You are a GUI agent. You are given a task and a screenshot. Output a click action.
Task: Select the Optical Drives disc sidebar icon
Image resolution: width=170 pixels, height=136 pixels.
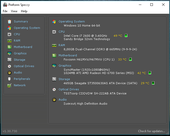(9, 66)
